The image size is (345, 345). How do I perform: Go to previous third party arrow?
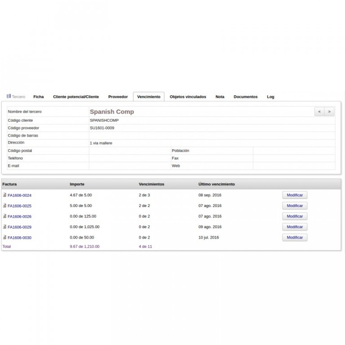pos(319,111)
